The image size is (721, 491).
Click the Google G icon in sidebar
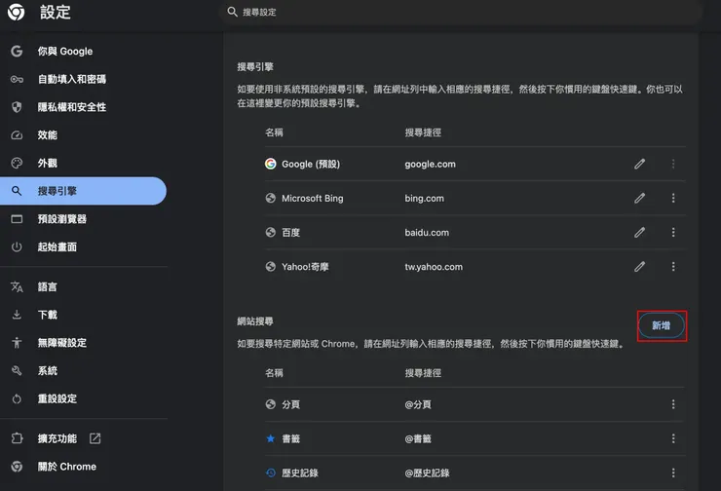(17, 51)
